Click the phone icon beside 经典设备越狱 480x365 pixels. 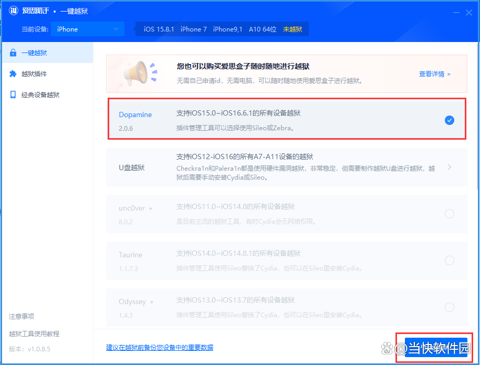(13, 95)
